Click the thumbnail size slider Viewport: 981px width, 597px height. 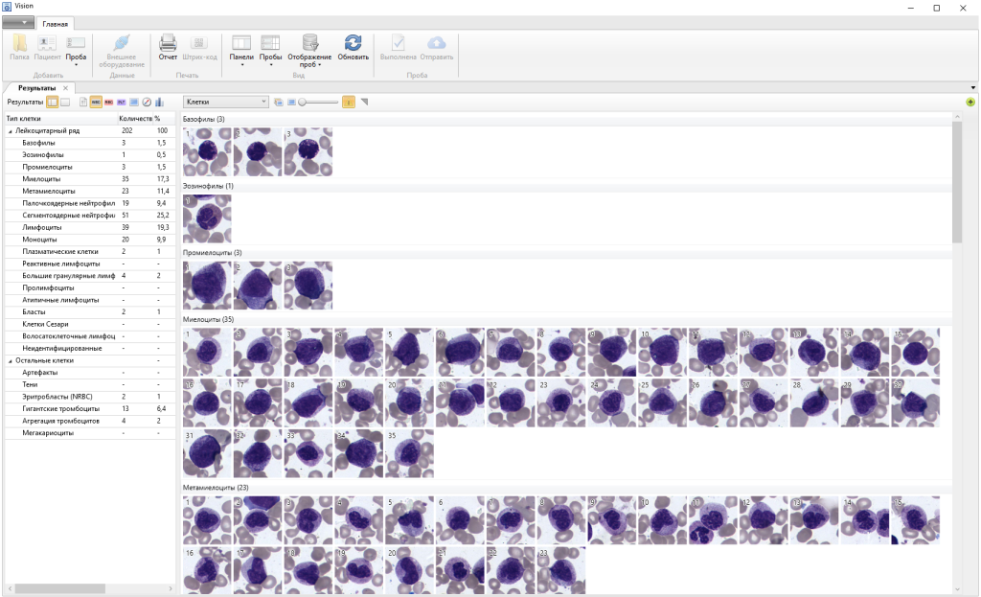pyautogui.click(x=318, y=102)
